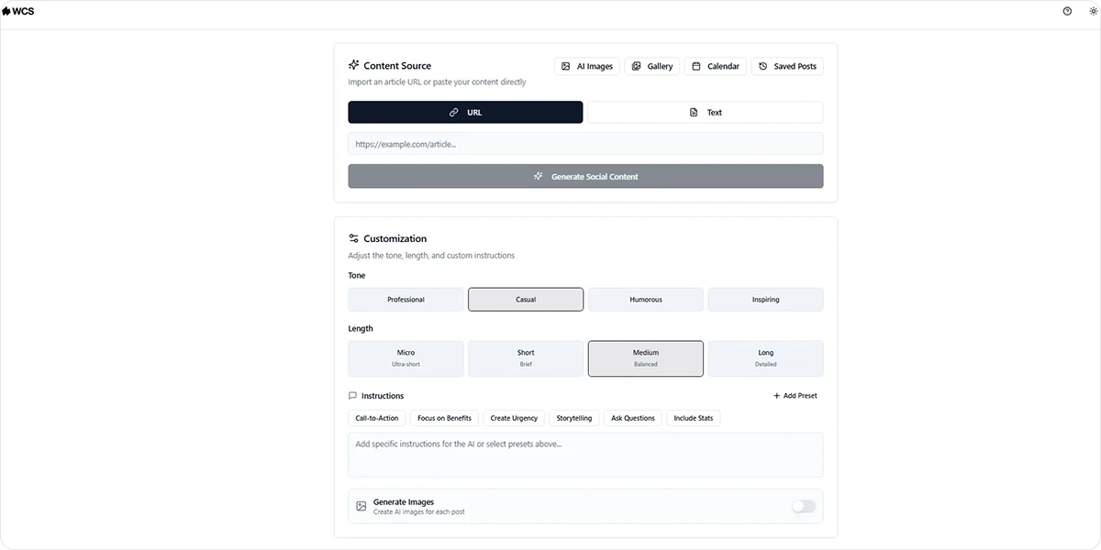The width and height of the screenshot is (1101, 550).
Task: Click 'Adjust the tone, length' description text
Action: (431, 256)
